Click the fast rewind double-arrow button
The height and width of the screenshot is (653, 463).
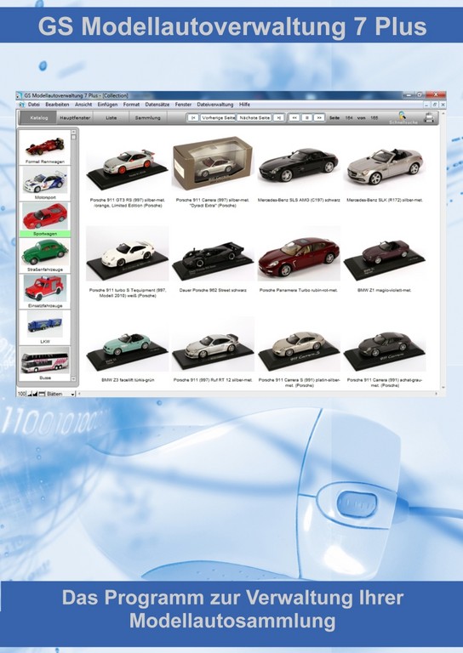pos(294,118)
